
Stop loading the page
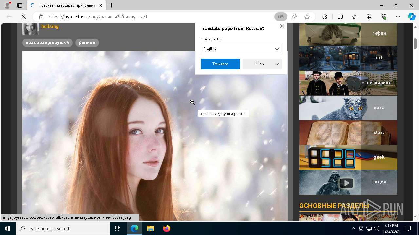point(24,17)
